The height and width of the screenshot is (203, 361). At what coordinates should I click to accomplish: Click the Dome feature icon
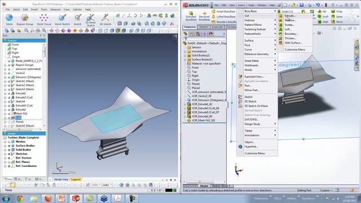(x=337, y=16)
